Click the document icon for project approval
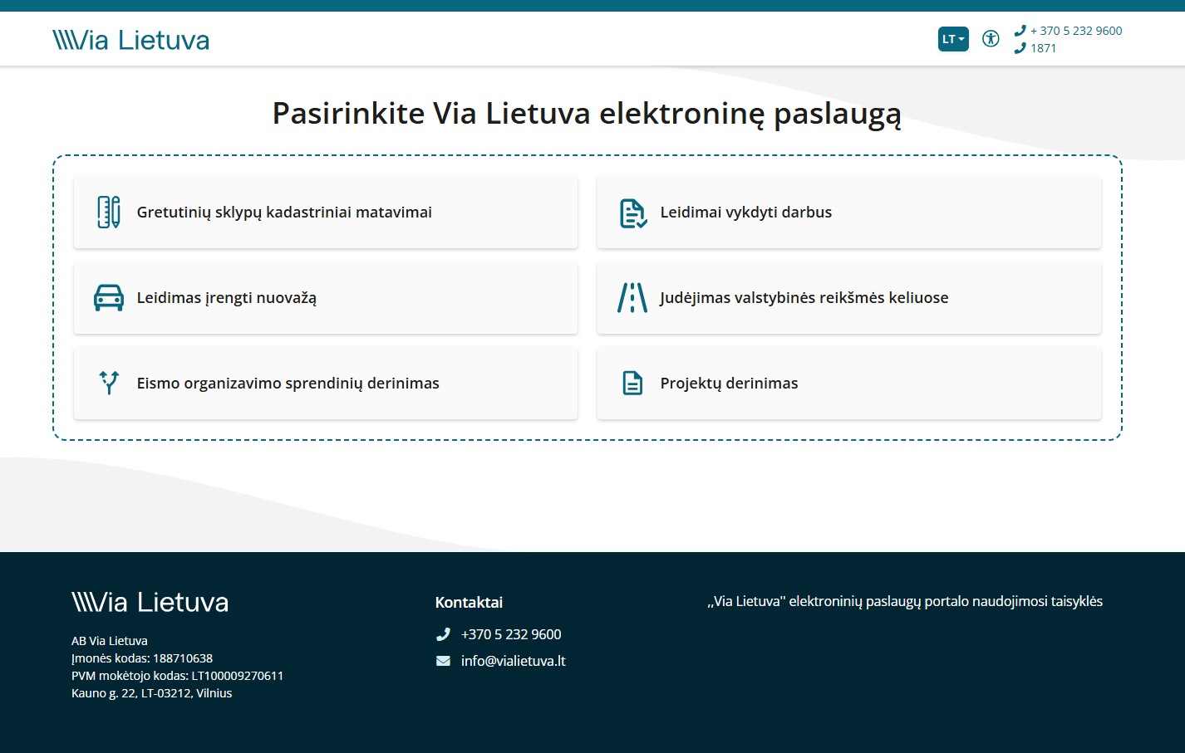Image resolution: width=1185 pixels, height=753 pixels. point(632,384)
